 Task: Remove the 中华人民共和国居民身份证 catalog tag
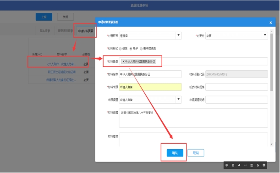pyautogui.click(x=123, y=61)
